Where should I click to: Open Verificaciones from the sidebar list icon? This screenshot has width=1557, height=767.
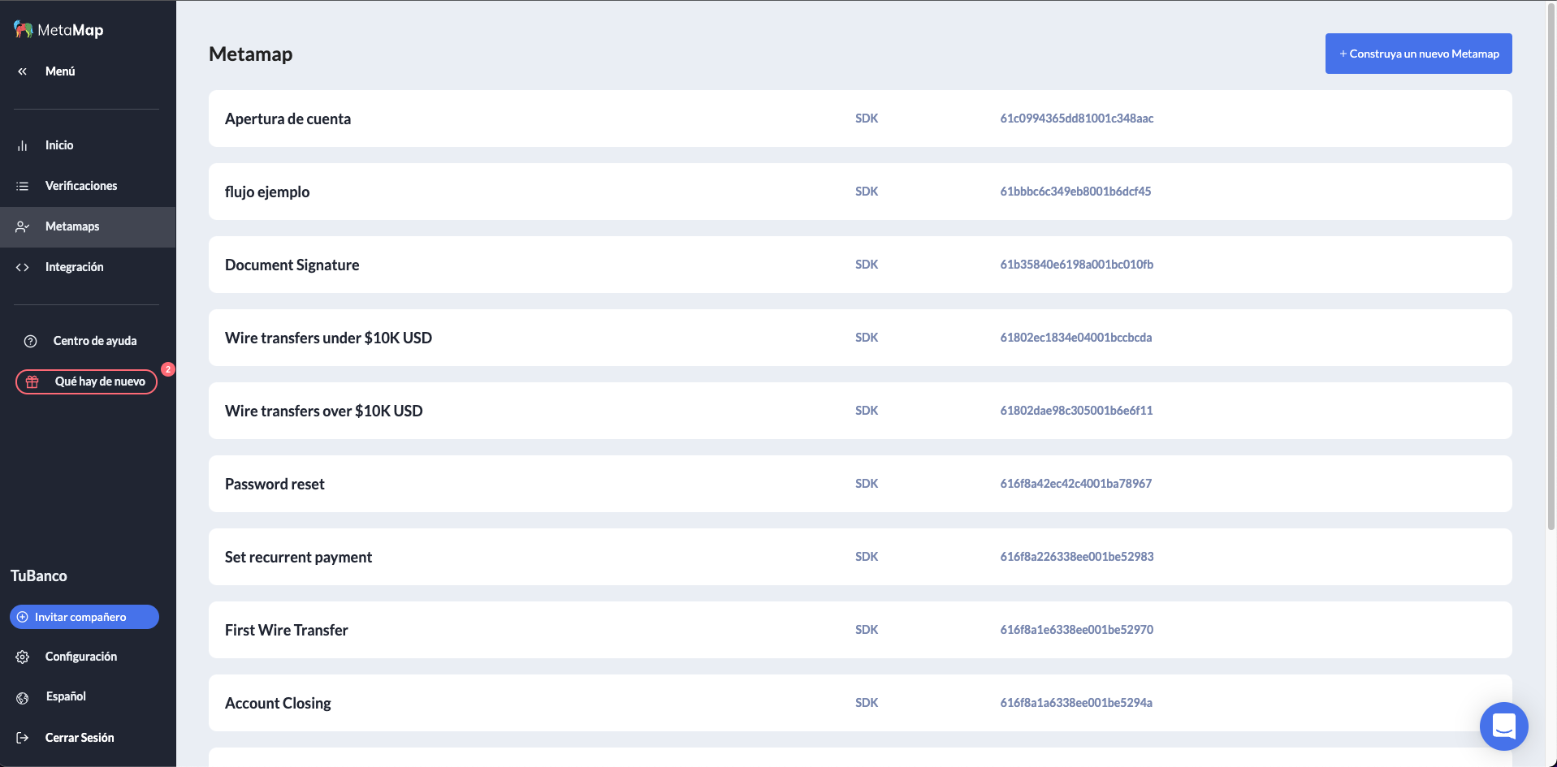(23, 186)
